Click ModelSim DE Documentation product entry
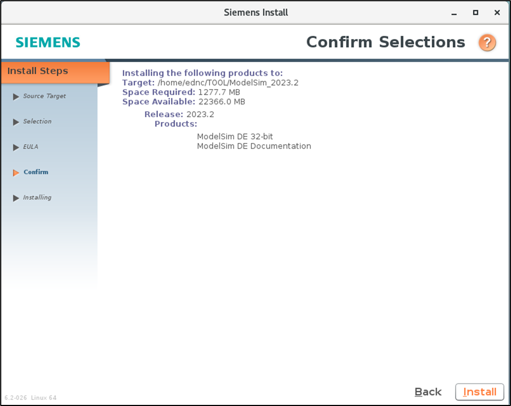Viewport: 511px width, 406px height. point(254,146)
